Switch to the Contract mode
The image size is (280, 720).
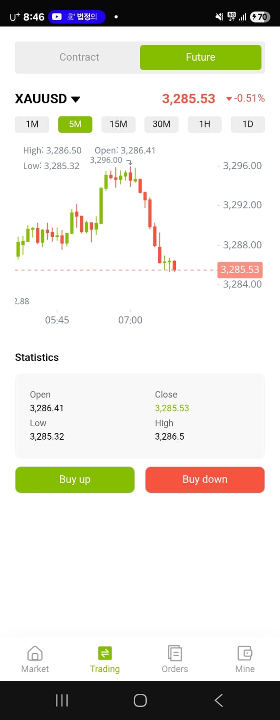(79, 57)
